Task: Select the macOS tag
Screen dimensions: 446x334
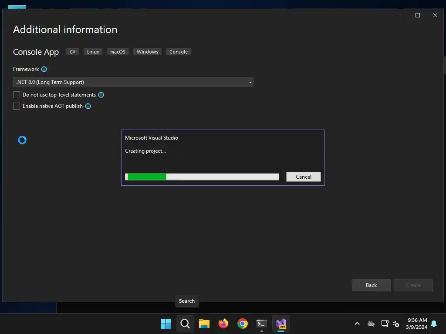Action: pos(118,52)
